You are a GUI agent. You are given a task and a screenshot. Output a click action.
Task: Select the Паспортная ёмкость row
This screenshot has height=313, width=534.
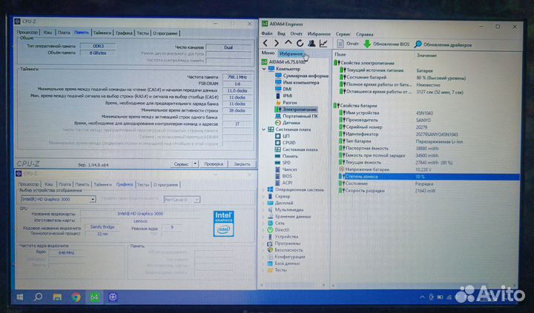pos(429,148)
